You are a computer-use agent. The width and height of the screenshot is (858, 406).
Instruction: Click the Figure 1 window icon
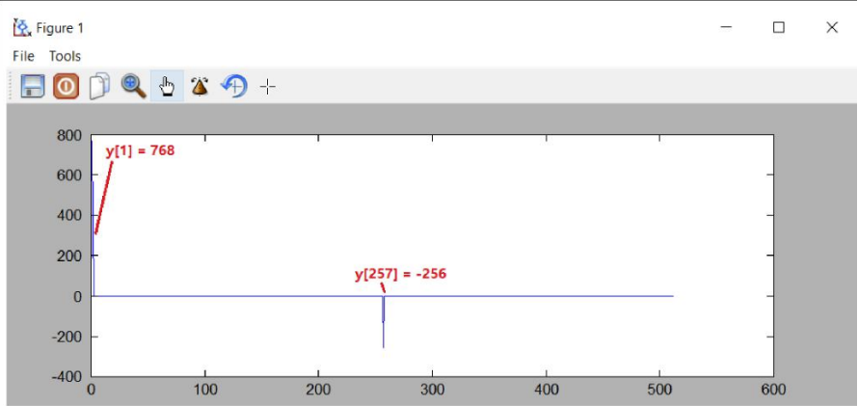coord(22,27)
